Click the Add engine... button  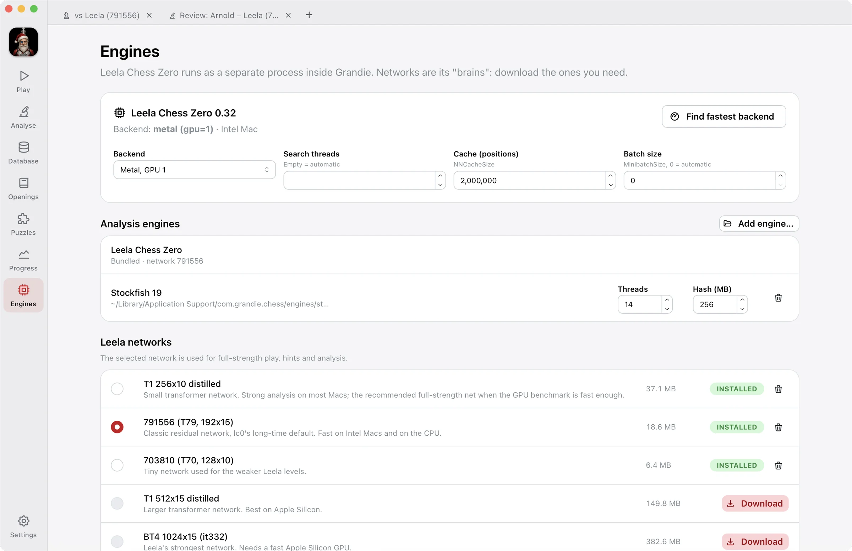[759, 224]
